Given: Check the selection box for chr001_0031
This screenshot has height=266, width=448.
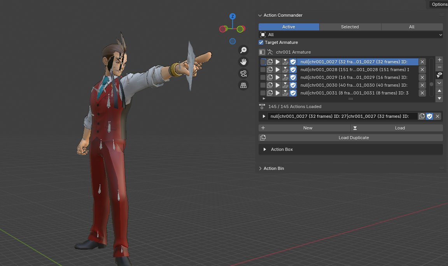Looking at the screenshot, I should tap(263, 93).
